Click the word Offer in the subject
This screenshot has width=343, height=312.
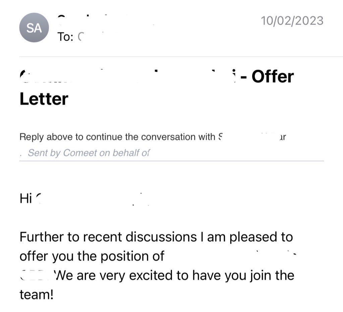tap(272, 77)
